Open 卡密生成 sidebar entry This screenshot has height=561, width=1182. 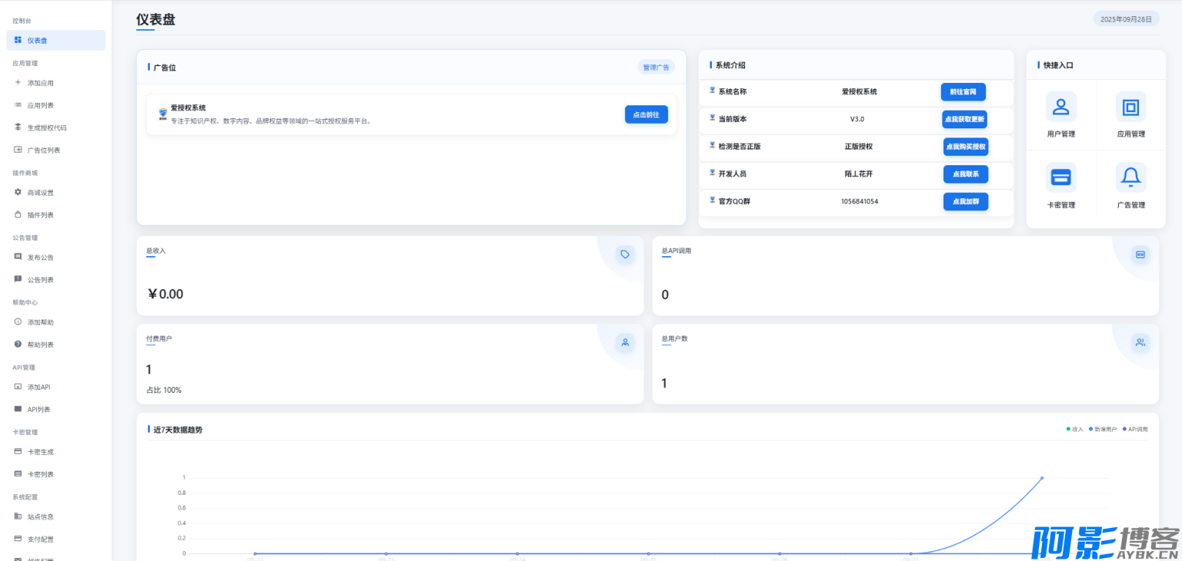[41, 452]
